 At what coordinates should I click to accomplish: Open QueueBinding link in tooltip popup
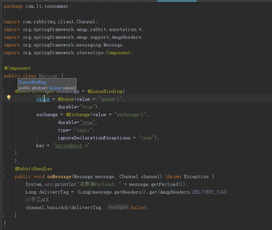click(32, 82)
